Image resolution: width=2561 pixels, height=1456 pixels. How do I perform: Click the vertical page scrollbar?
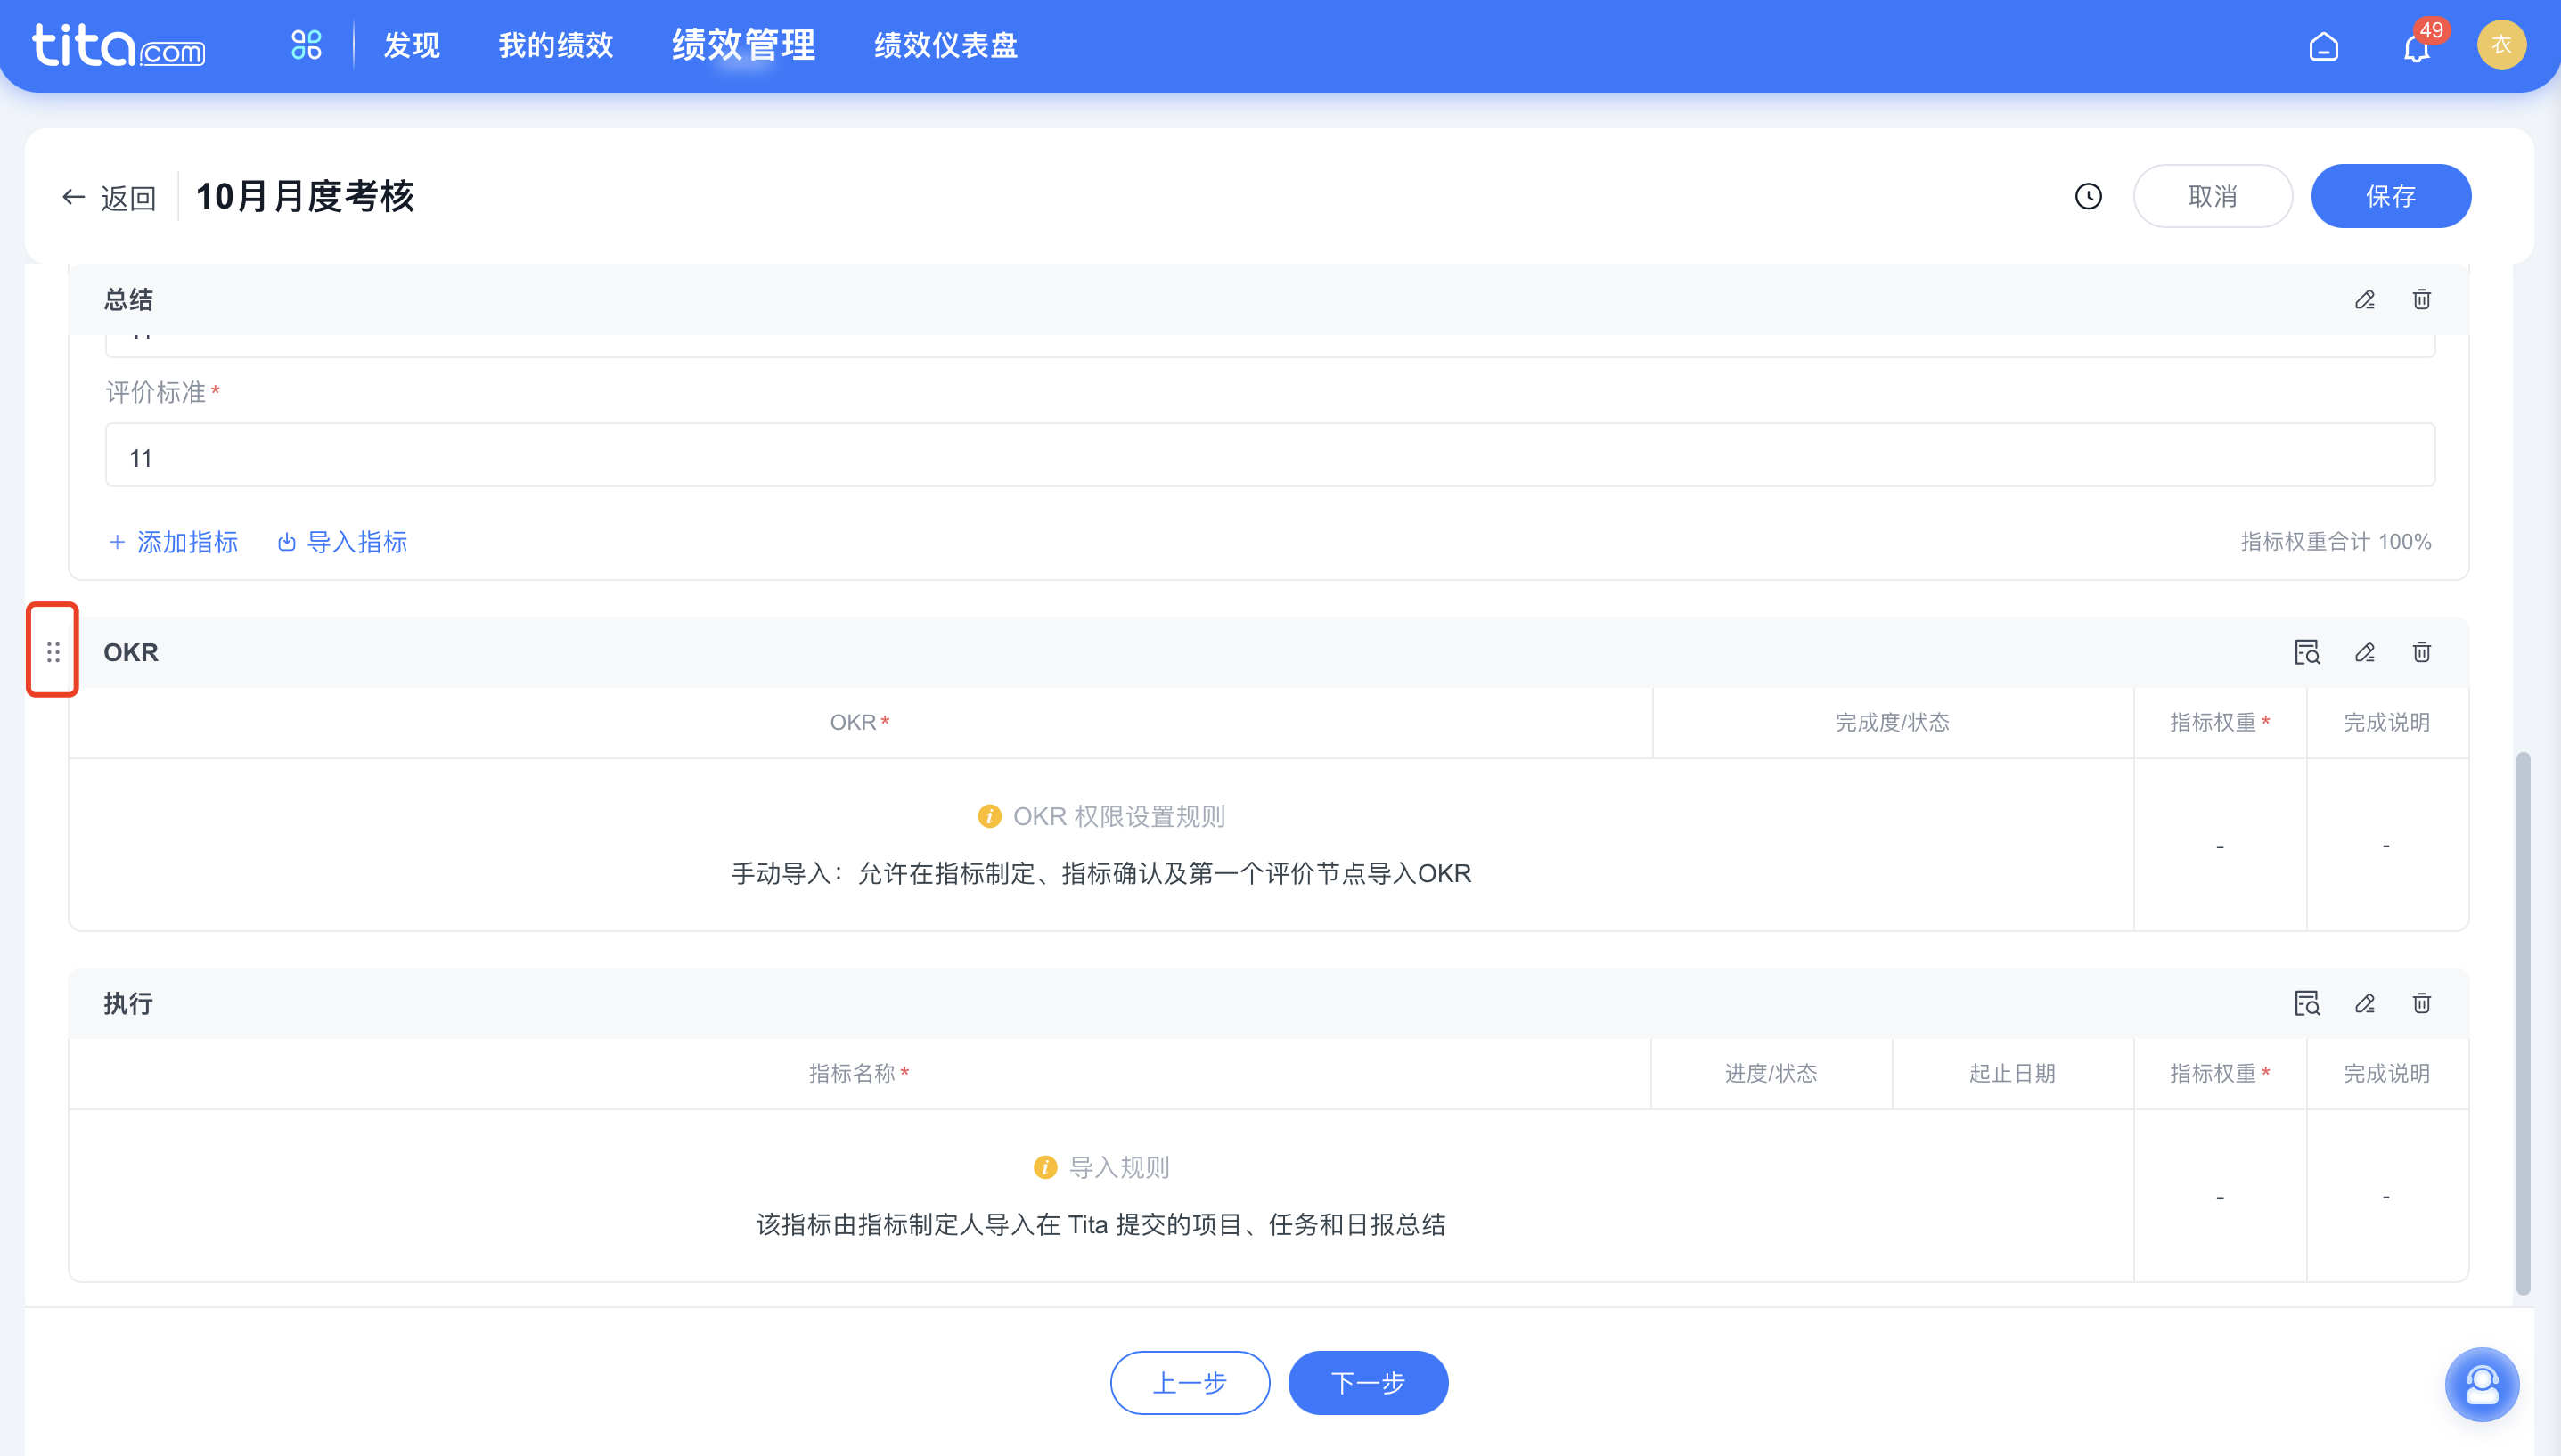pyautogui.click(x=2523, y=1023)
